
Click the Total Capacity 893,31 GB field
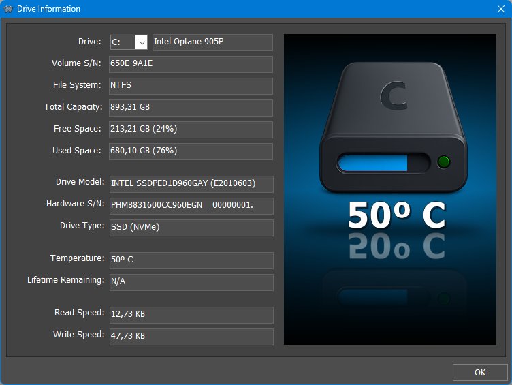(191, 108)
